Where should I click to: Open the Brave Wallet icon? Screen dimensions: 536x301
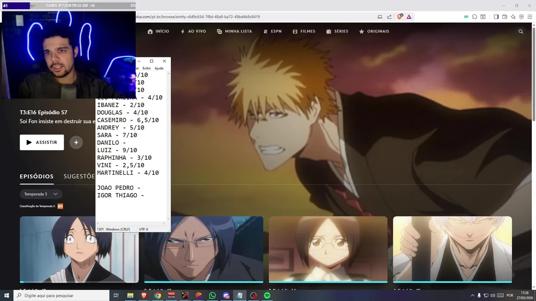[505, 17]
